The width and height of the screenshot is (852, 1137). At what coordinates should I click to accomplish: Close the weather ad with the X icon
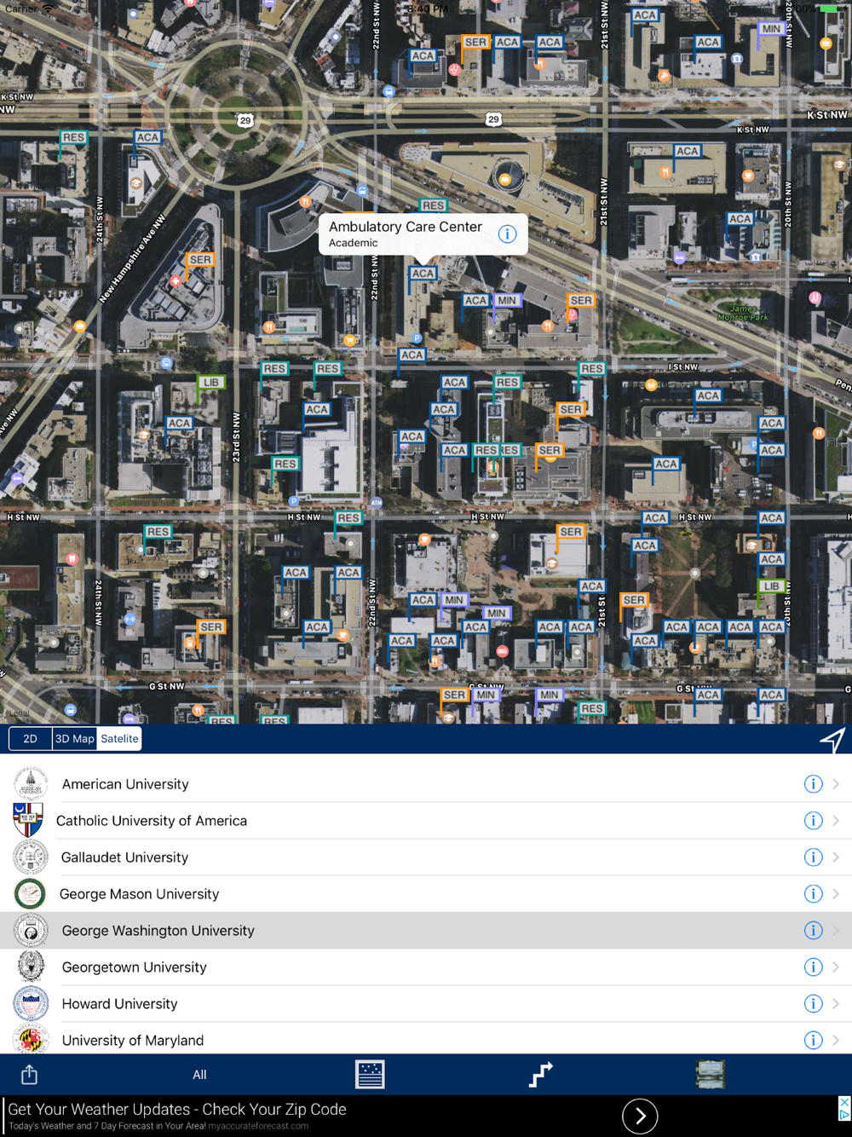[x=844, y=1103]
